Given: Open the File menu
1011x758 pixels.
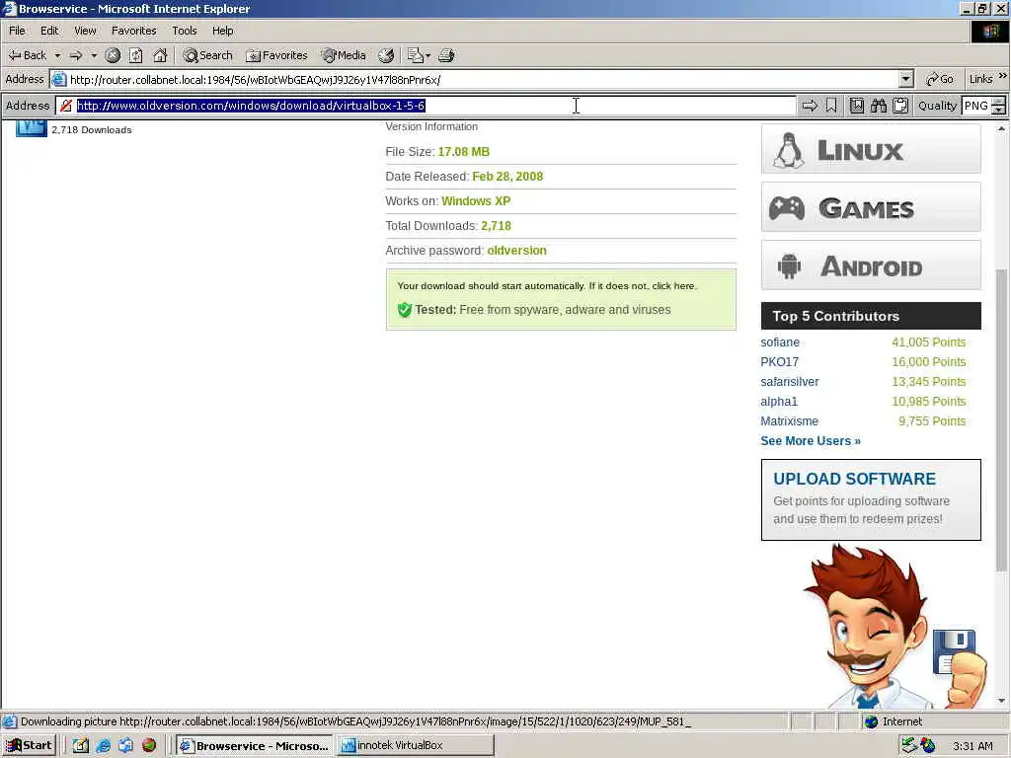Looking at the screenshot, I should [x=18, y=31].
